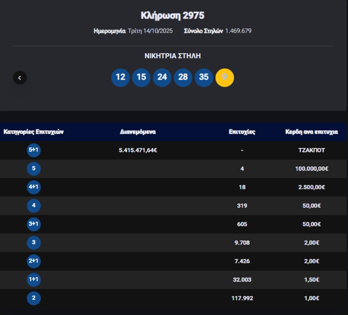Click the Κλήρωση 2975 title
Viewport: 348px width, 315px height.
(173, 16)
